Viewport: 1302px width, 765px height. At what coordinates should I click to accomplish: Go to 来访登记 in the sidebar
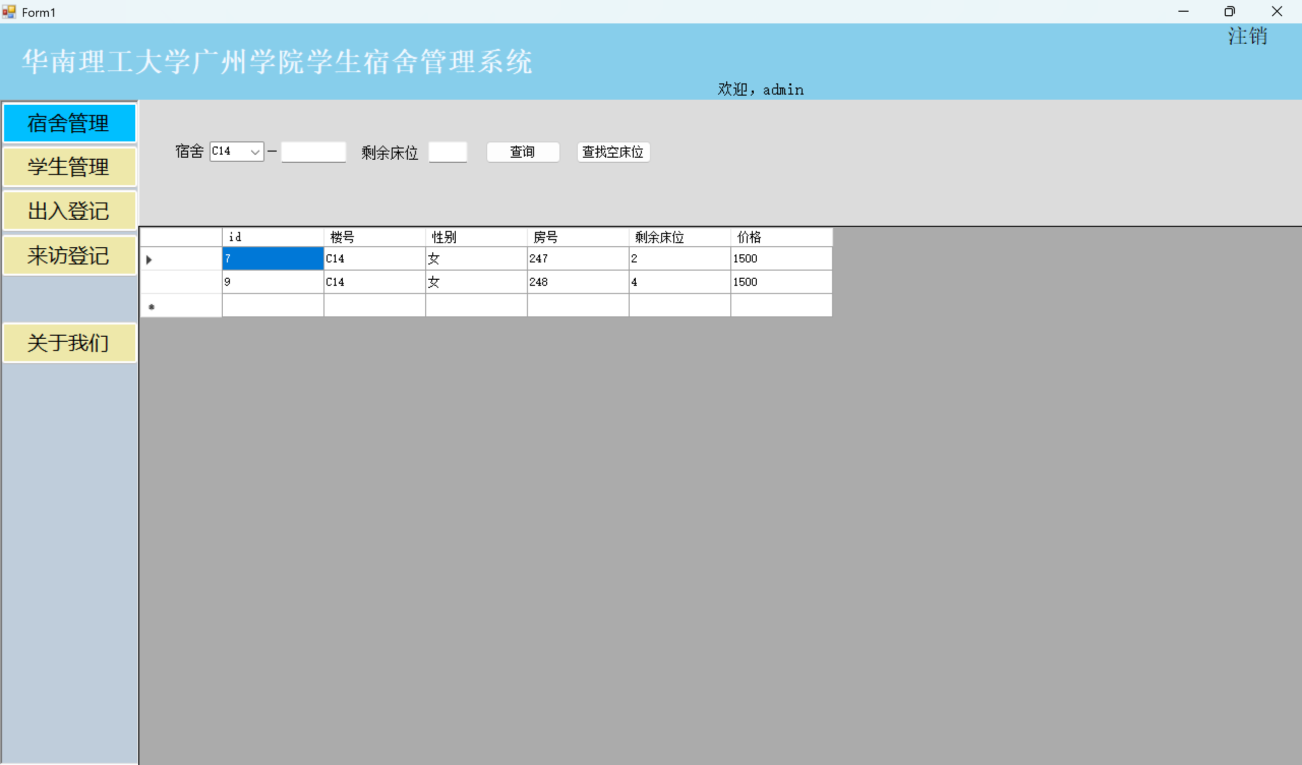[x=69, y=255]
